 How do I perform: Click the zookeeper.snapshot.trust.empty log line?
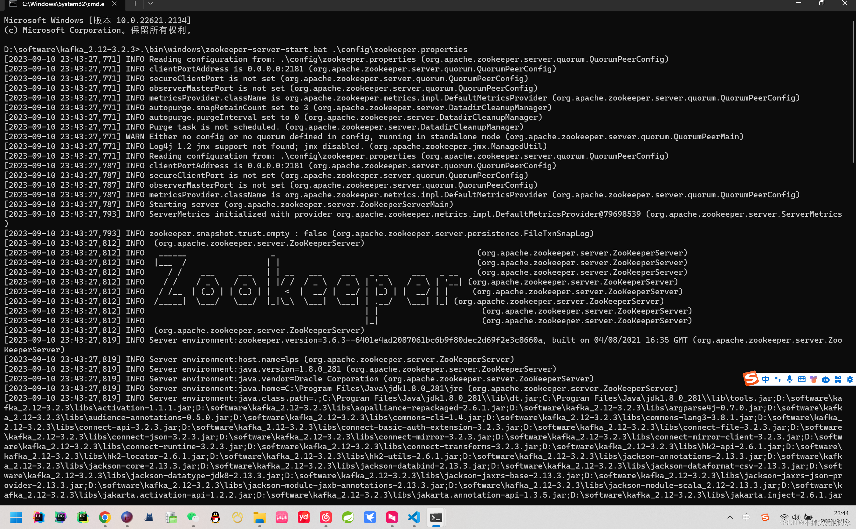pos(299,233)
